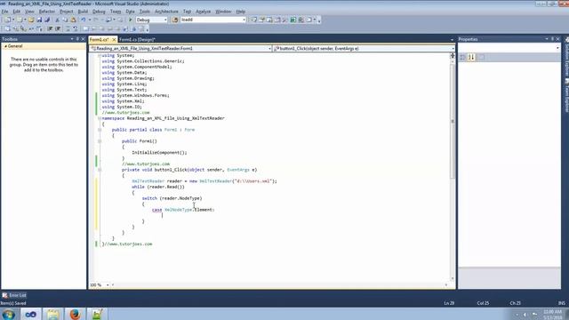
Task: Open the Architecture menu
Action: pyautogui.click(x=166, y=12)
